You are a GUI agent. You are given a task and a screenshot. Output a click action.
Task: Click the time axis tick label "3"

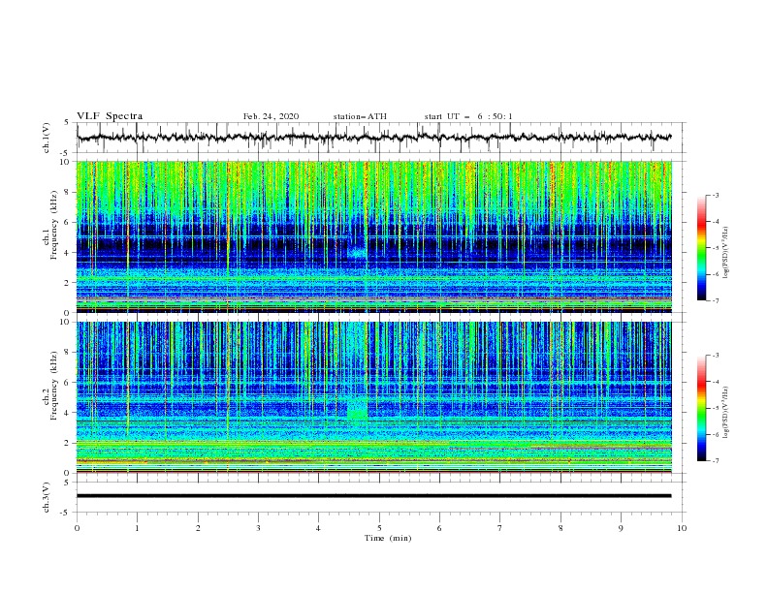pos(258,528)
